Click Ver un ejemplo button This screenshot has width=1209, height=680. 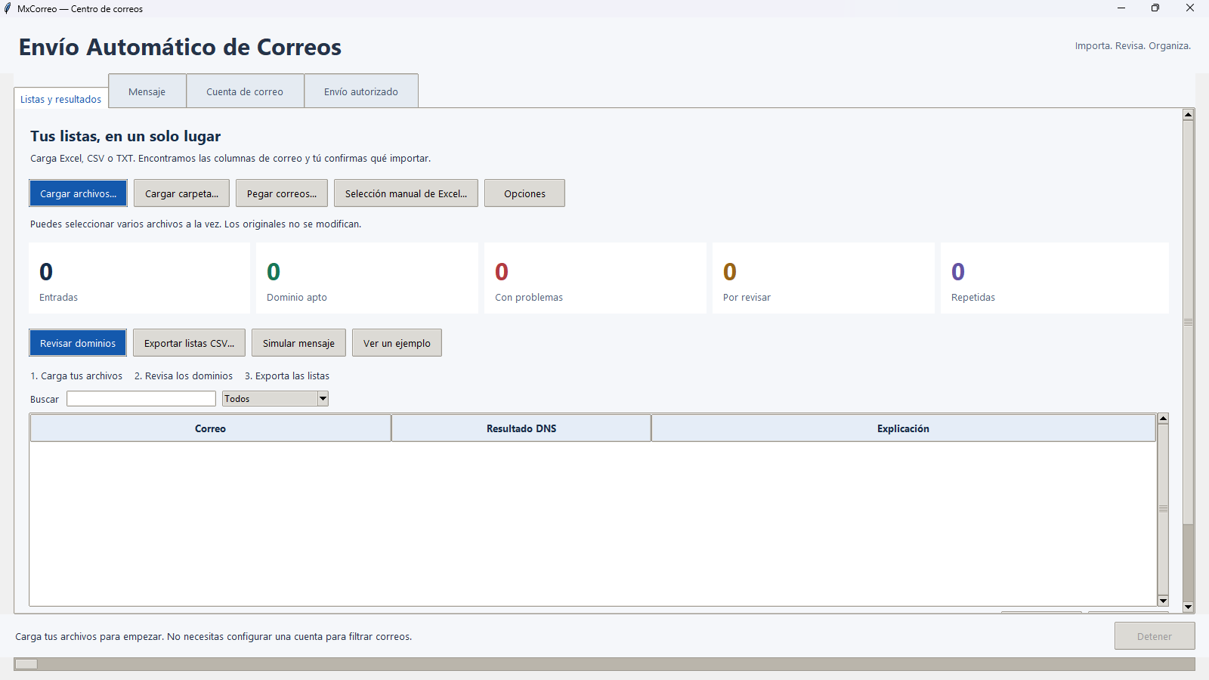click(397, 343)
